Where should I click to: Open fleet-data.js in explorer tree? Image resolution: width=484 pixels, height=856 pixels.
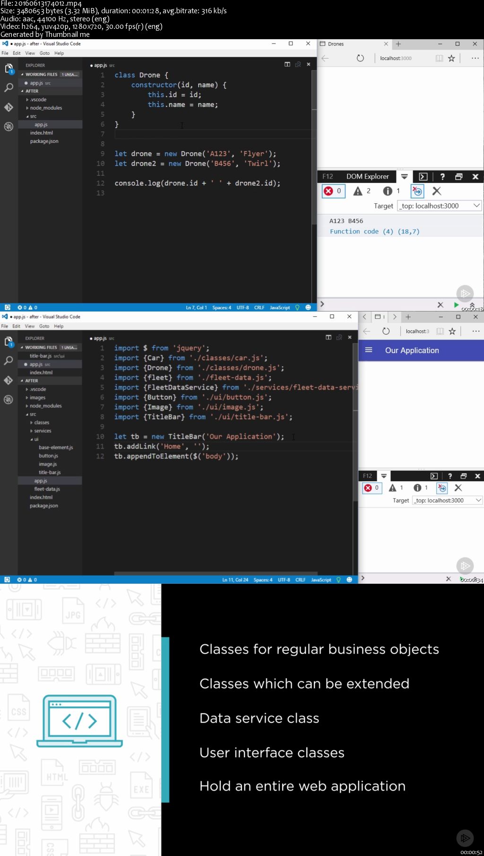pos(47,489)
